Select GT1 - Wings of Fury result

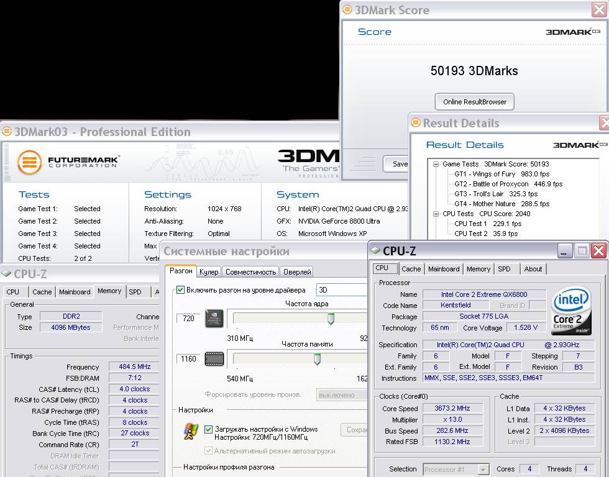pos(502,175)
